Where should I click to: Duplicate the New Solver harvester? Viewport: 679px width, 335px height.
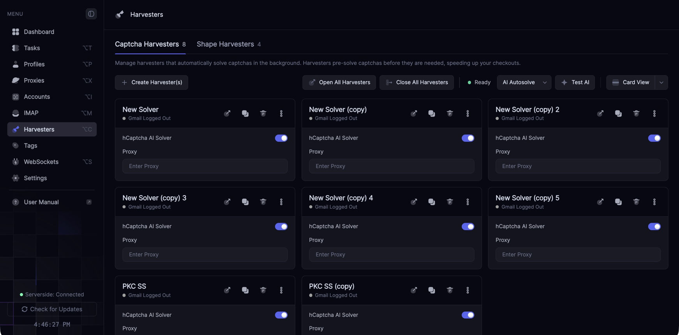(x=245, y=113)
